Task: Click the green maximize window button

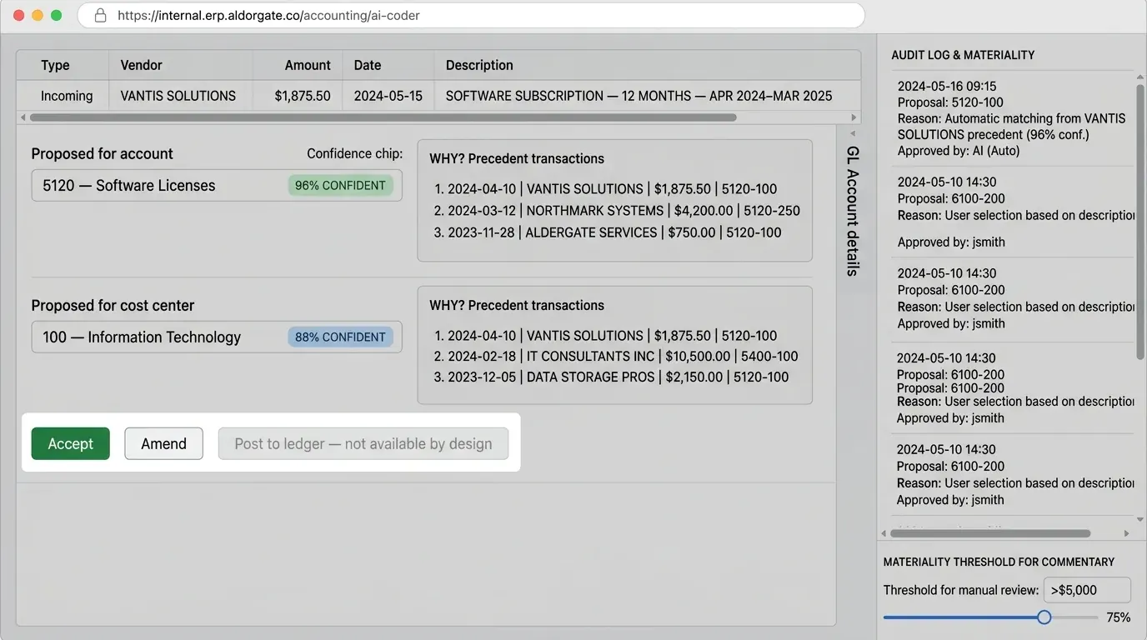Action: tap(57, 15)
